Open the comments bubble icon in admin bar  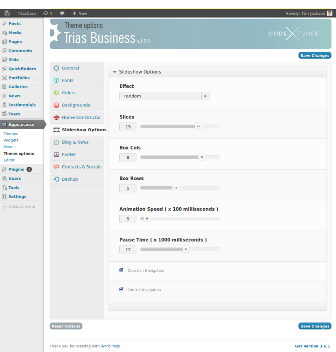(62, 13)
